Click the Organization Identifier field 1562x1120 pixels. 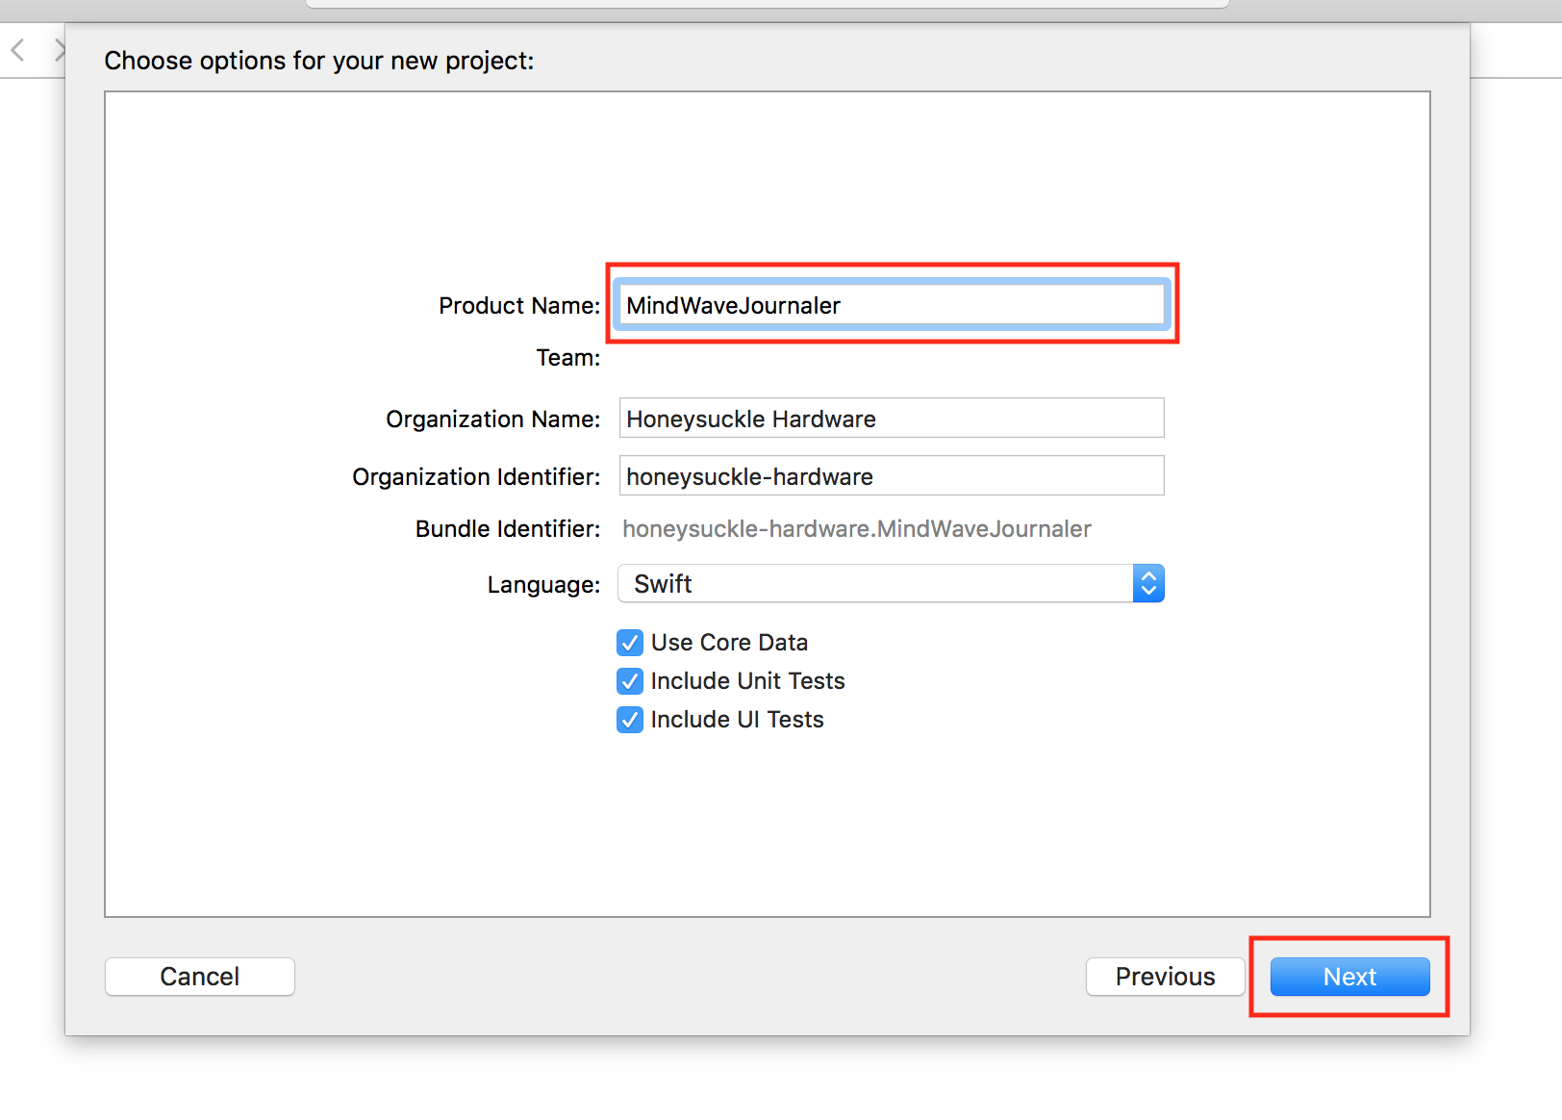pyautogui.click(x=891, y=475)
